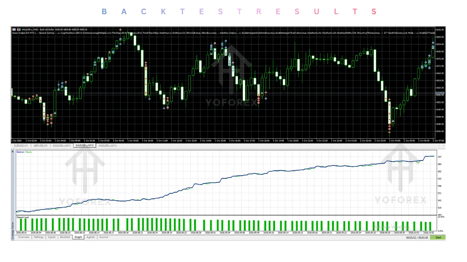Screen dimensions: 467x262
Task: Click the 1 Oct 10:00 time axis label
Action: pos(147,140)
